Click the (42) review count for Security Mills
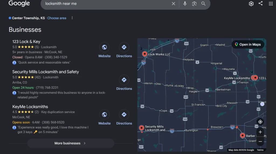The width and height of the screenshot is (276, 154). (x=38, y=77)
